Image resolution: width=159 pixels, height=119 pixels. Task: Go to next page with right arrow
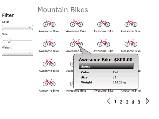tap(148, 101)
